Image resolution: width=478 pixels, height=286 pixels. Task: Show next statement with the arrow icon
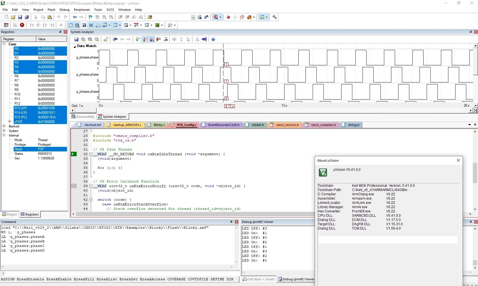[61, 25]
